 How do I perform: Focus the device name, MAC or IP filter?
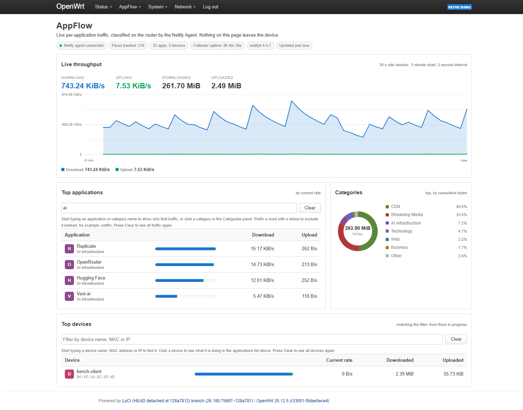coord(252,339)
